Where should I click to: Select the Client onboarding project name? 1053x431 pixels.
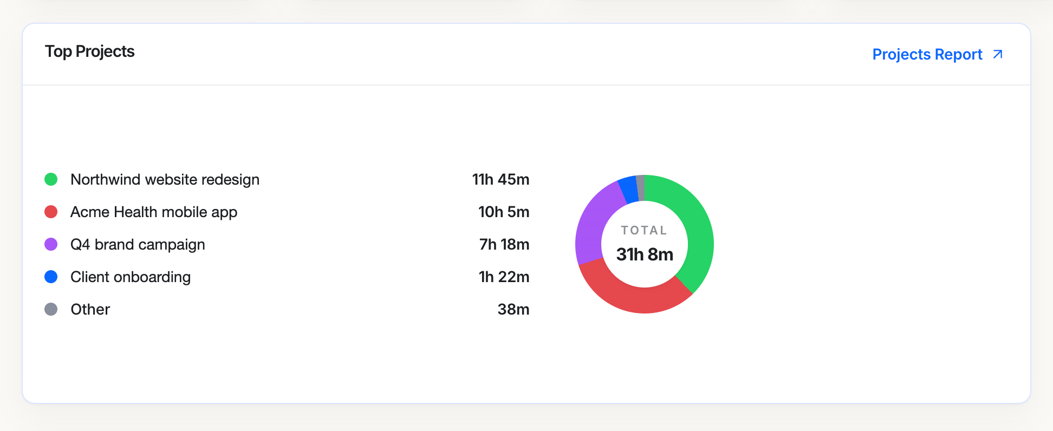click(131, 277)
